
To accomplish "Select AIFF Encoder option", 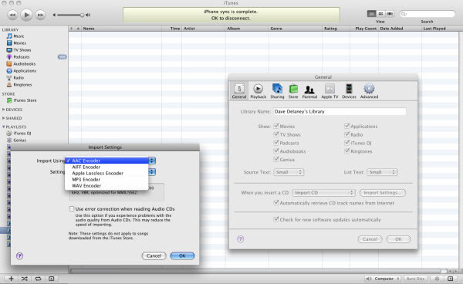I will pyautogui.click(x=106, y=167).
